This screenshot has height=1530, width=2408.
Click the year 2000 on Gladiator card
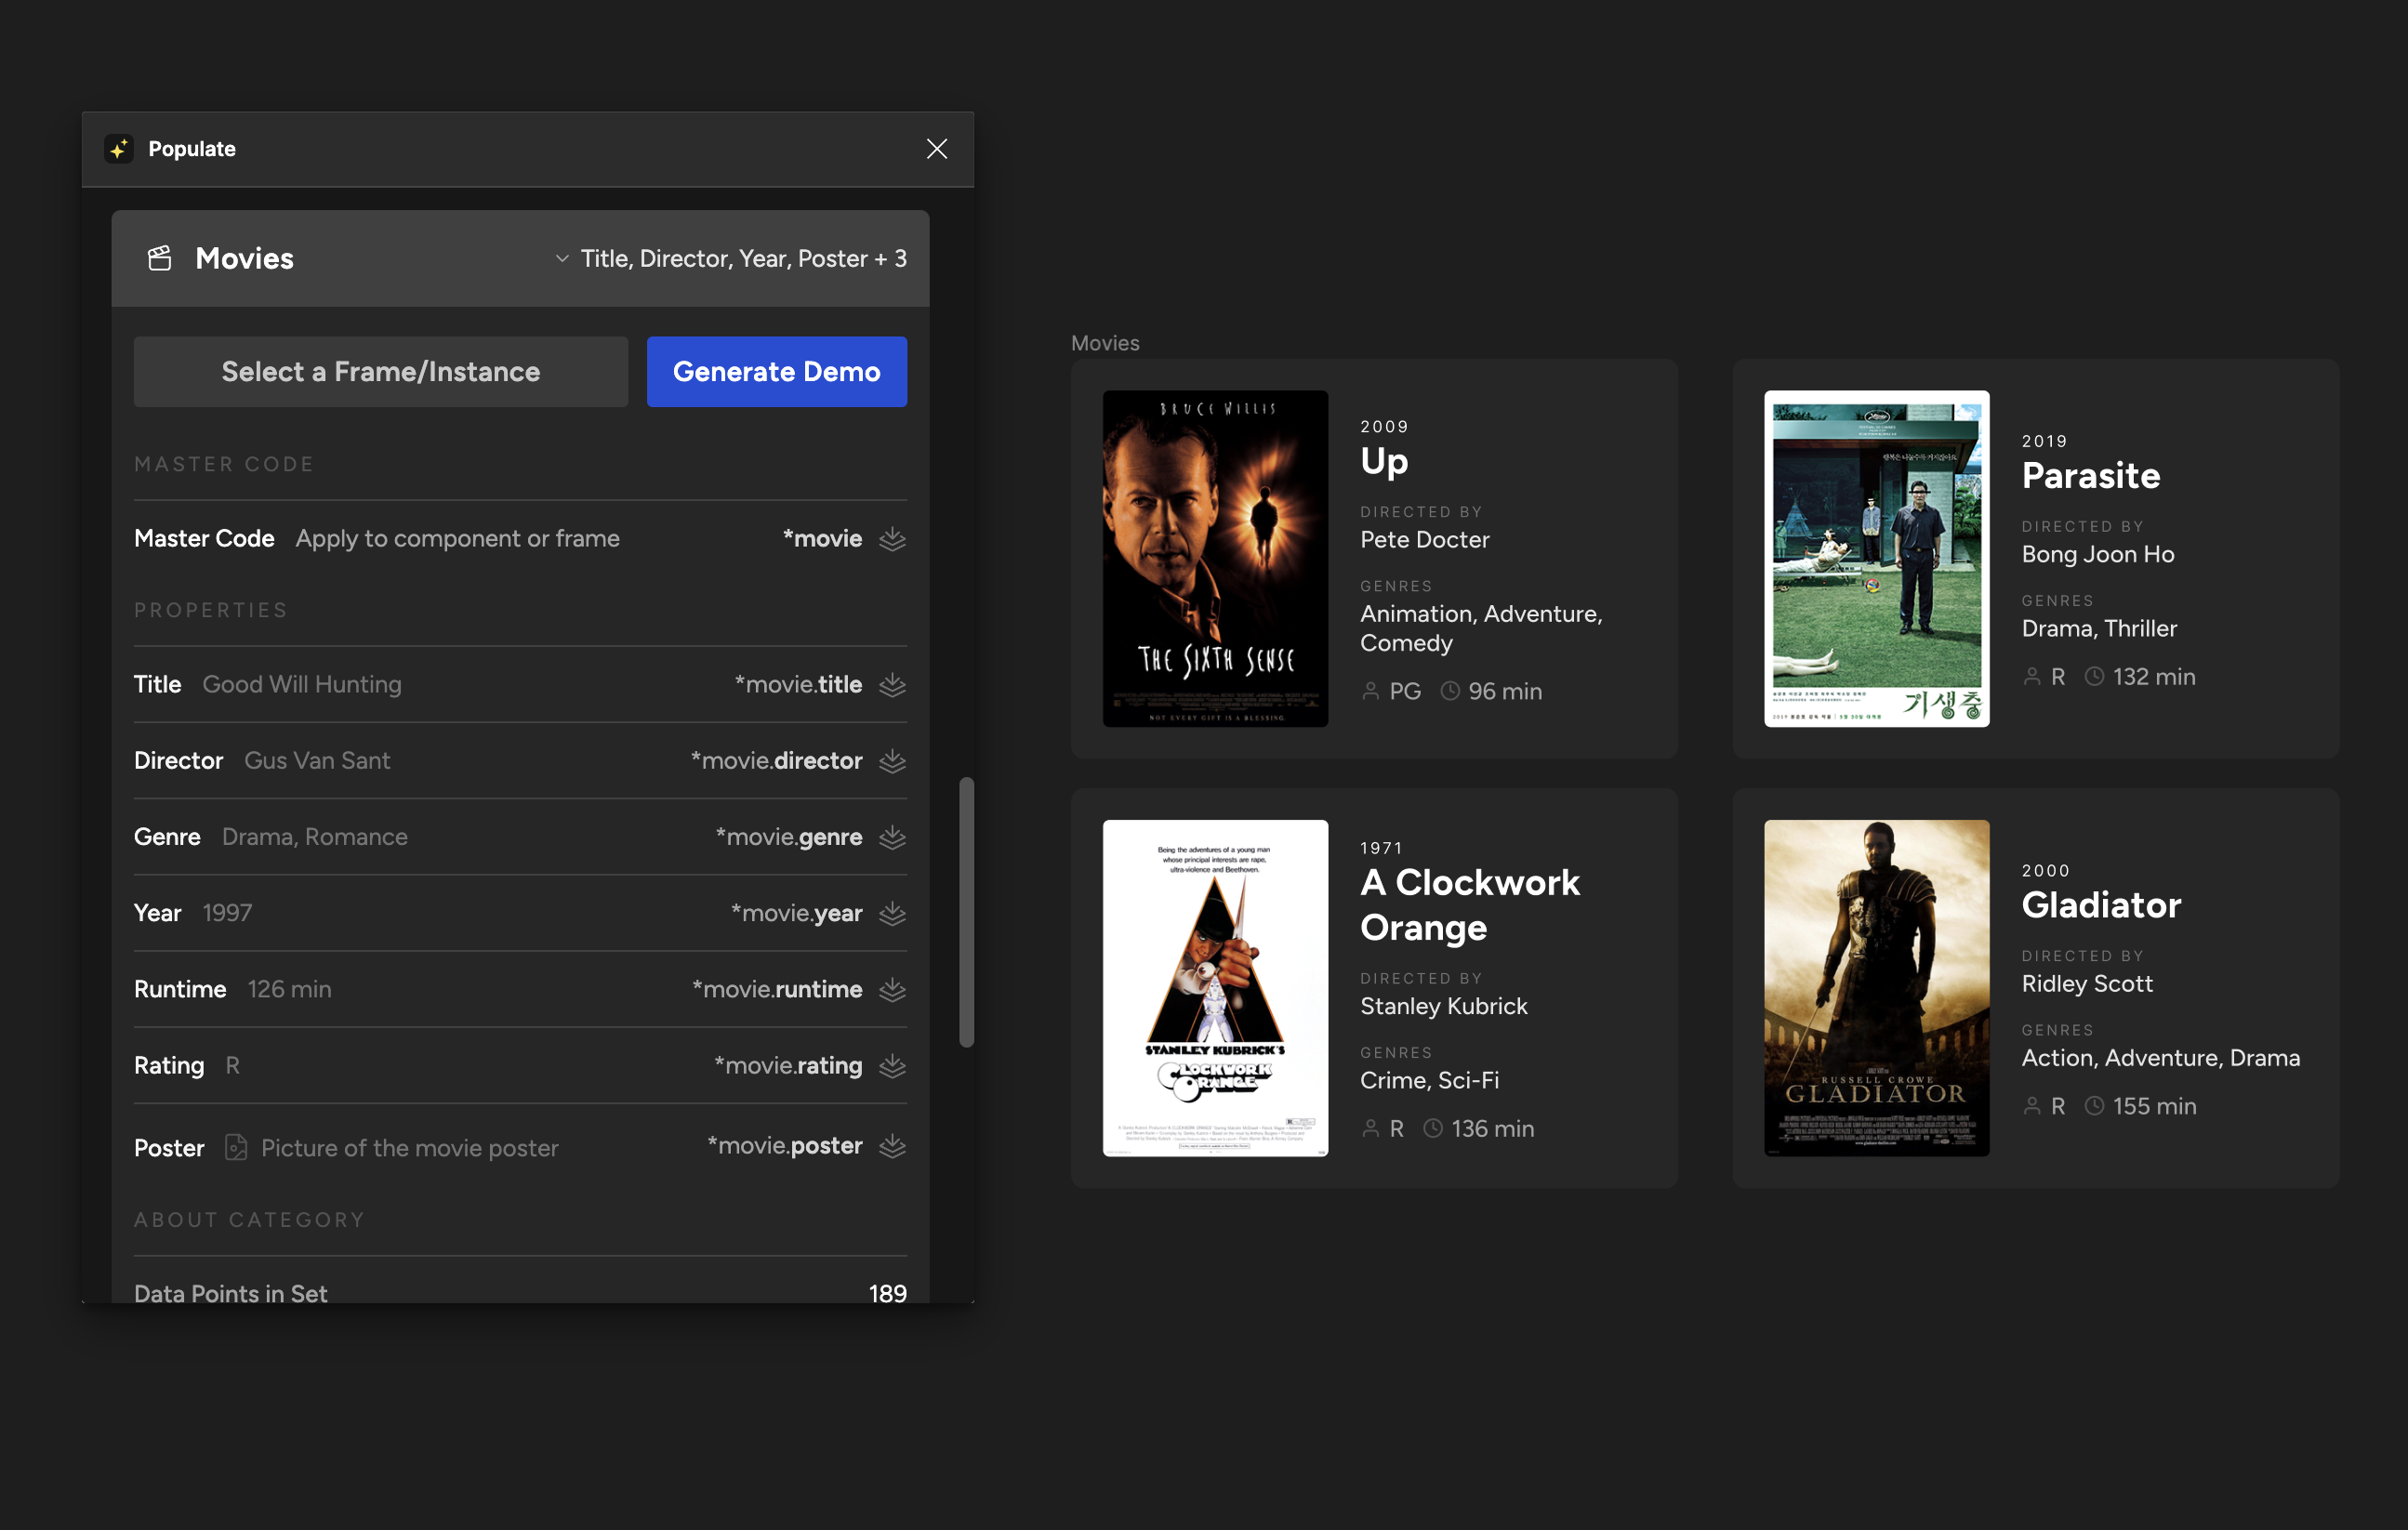point(2045,871)
